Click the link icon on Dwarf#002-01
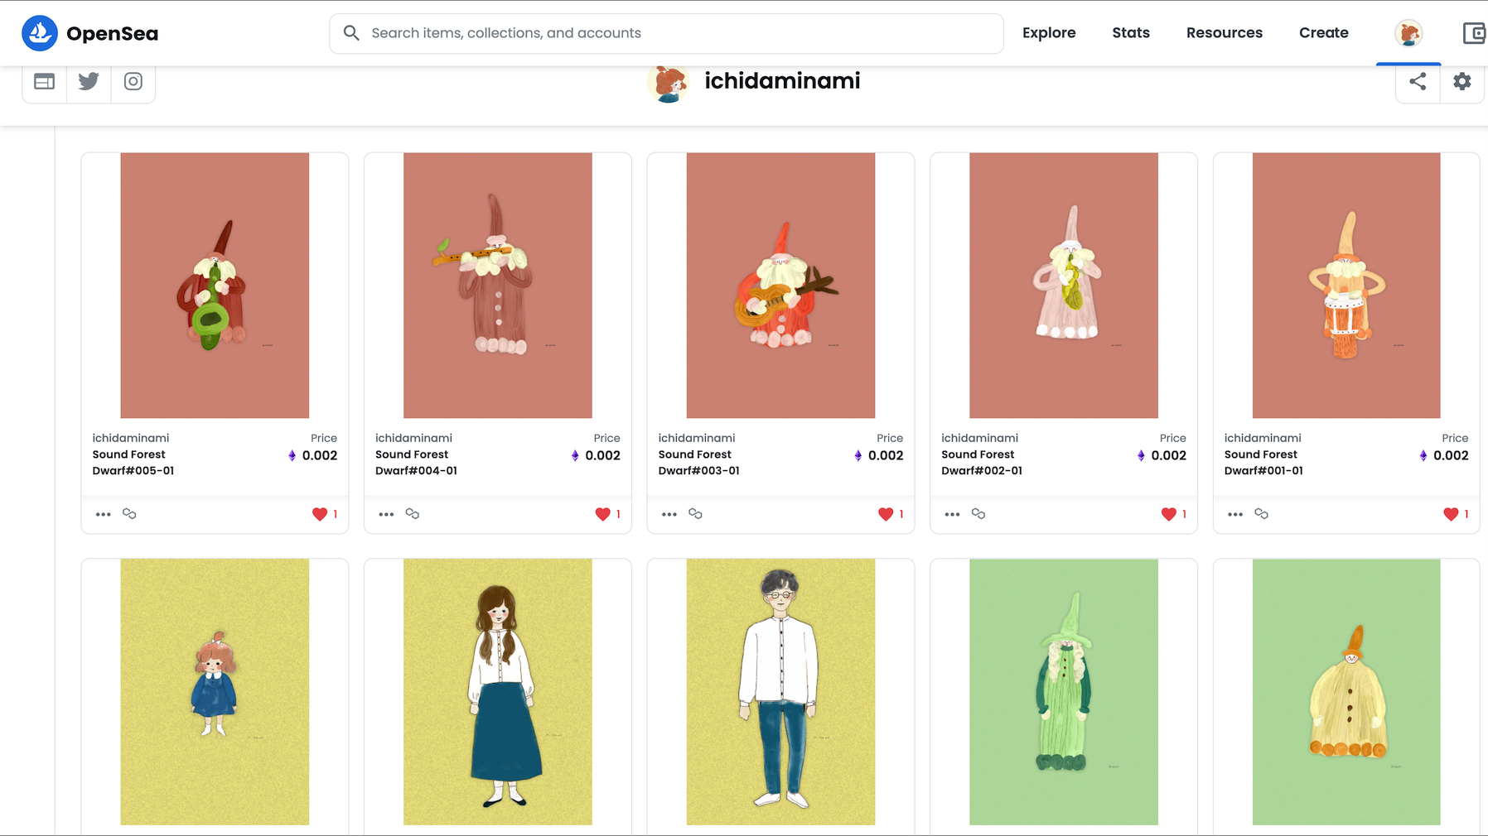Screen dimensions: 1488x836 point(978,514)
